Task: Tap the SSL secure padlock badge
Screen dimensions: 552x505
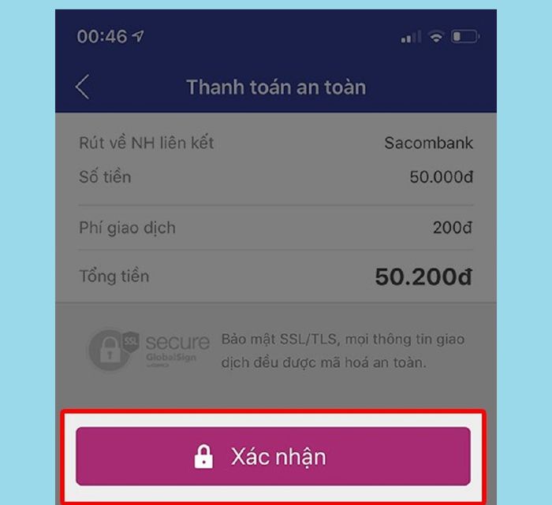Action: tap(113, 349)
